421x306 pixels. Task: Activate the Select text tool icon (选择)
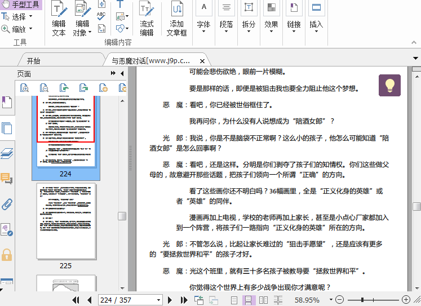(6, 17)
